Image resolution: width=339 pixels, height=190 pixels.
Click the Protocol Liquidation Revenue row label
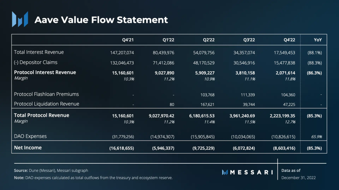click(x=46, y=104)
